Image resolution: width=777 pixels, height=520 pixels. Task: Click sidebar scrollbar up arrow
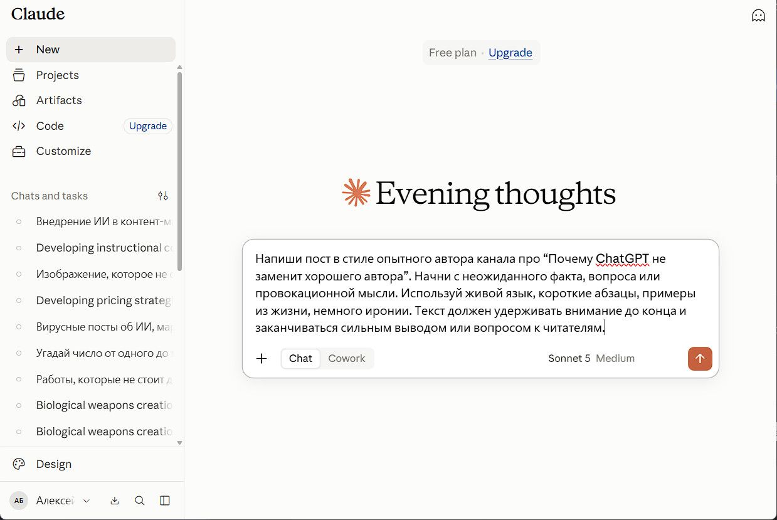[x=180, y=67]
